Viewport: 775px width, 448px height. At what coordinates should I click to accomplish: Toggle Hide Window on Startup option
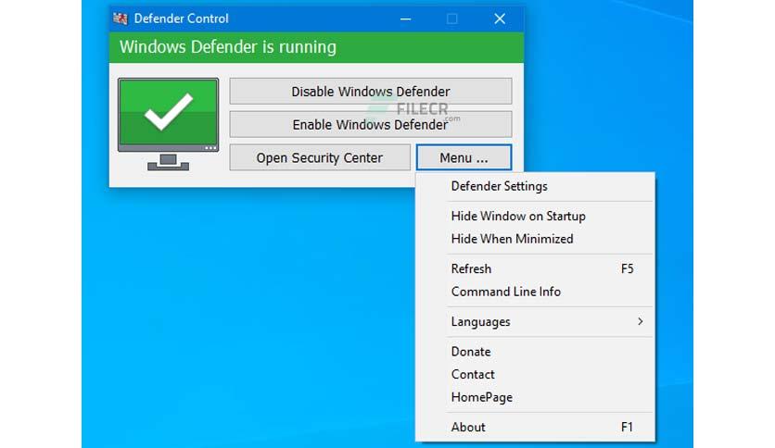coord(535,216)
